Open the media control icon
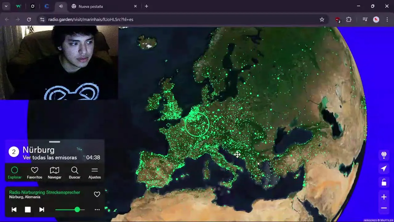This screenshot has width=394, height=222. 365,19
